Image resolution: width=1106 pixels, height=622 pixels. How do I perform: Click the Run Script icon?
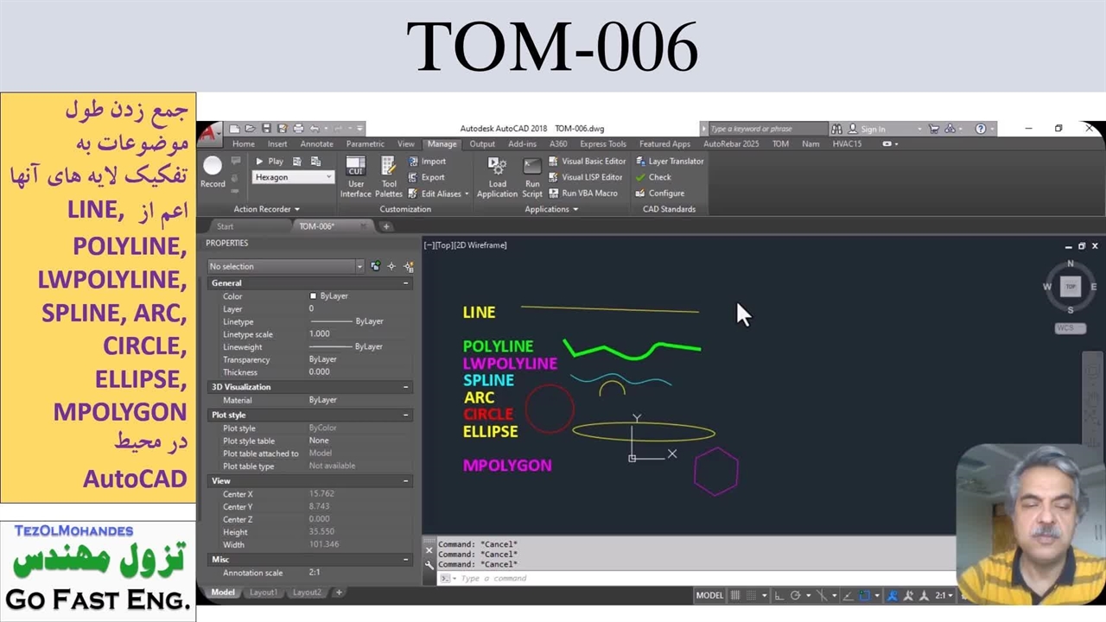[532, 176]
